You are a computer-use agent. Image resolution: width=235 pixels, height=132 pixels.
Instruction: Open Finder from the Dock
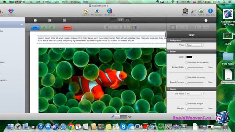11,126
